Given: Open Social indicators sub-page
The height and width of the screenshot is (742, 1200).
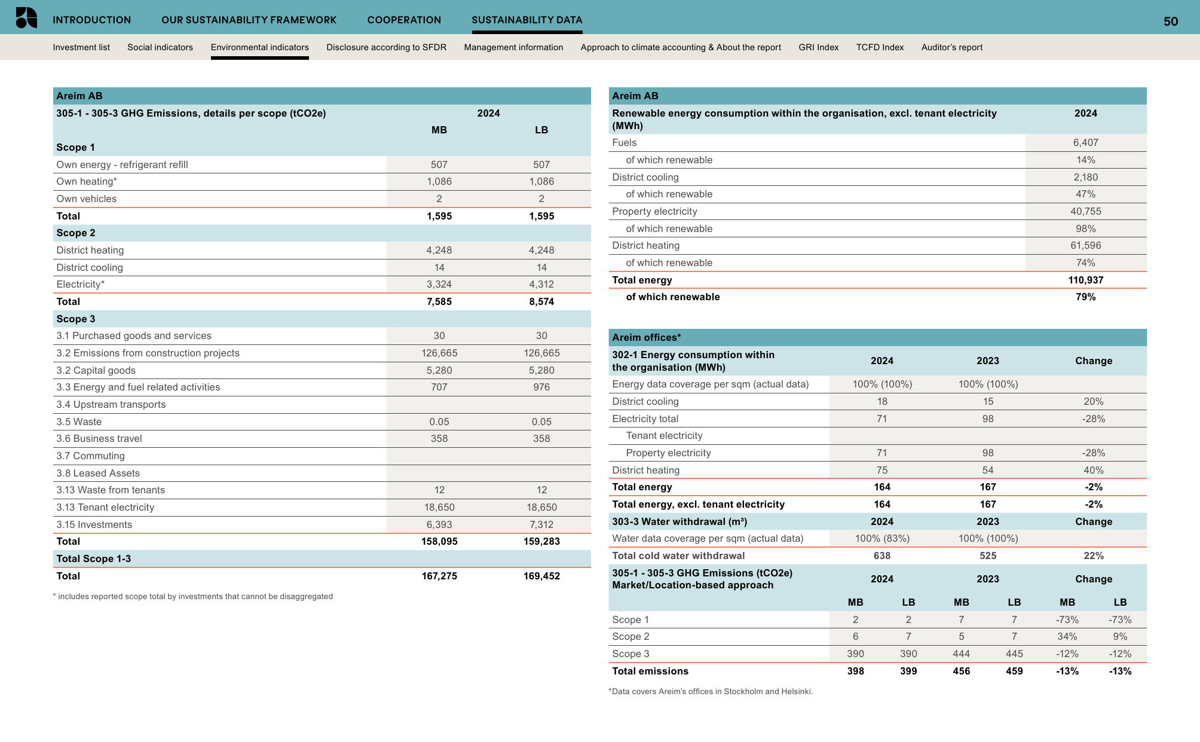Looking at the screenshot, I should point(160,47).
